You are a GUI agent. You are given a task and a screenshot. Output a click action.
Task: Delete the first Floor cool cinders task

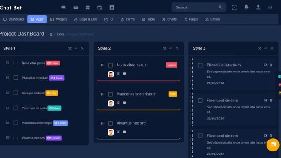tap(271, 101)
